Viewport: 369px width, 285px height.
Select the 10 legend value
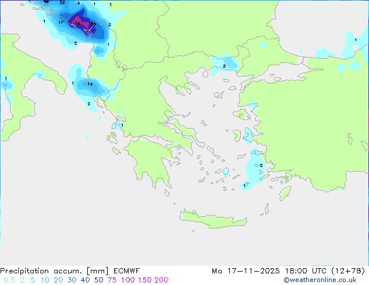(45, 280)
